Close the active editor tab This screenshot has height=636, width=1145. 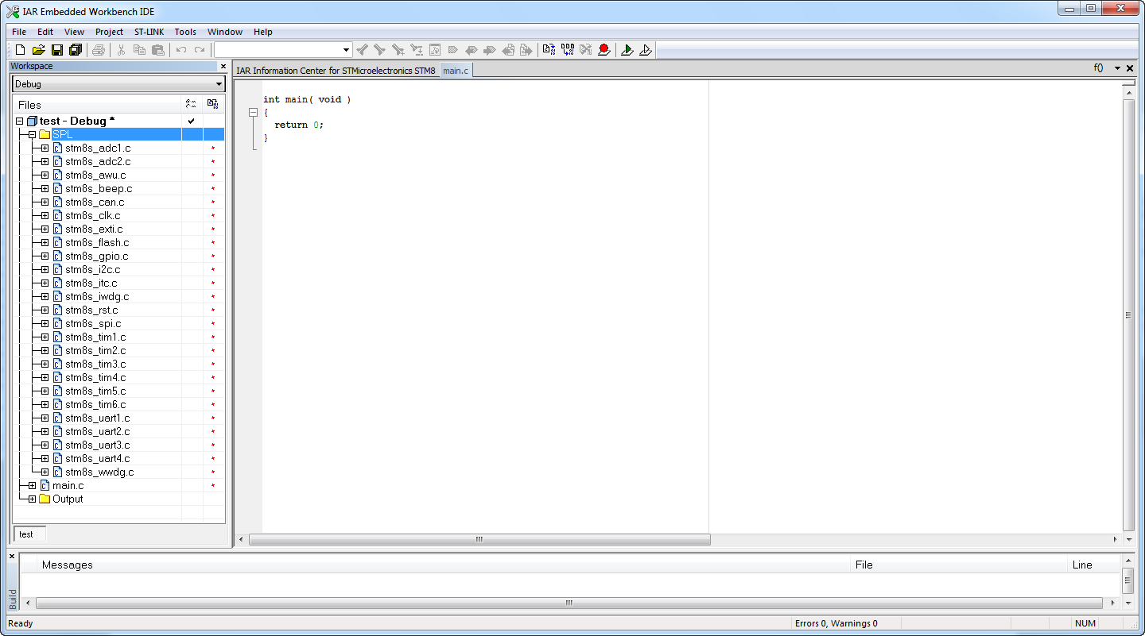coord(1130,68)
